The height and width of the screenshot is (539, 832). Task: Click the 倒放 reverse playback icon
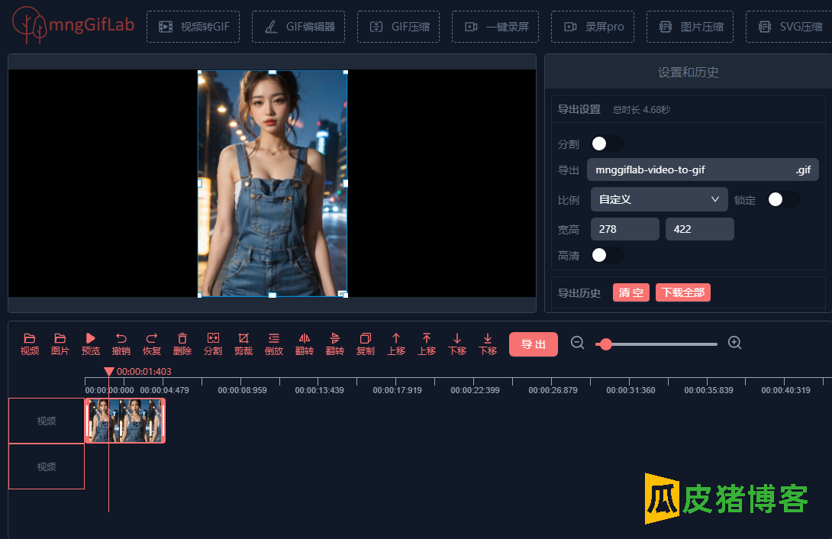pos(274,338)
